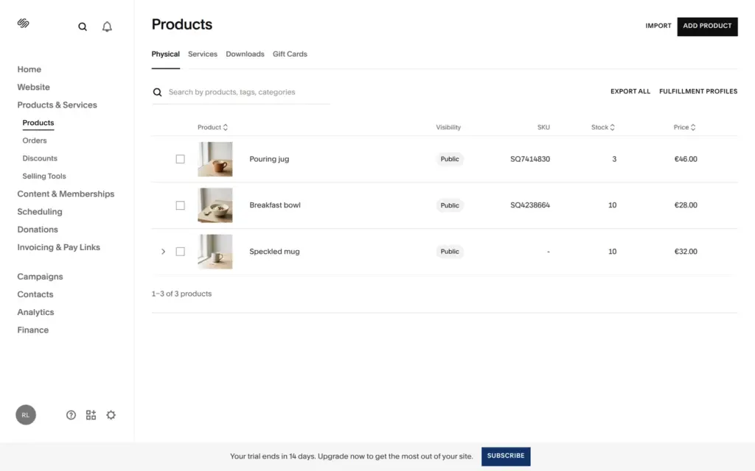Viewport: 755px width, 471px height.
Task: Click the €32.00 price
Action: point(686,252)
